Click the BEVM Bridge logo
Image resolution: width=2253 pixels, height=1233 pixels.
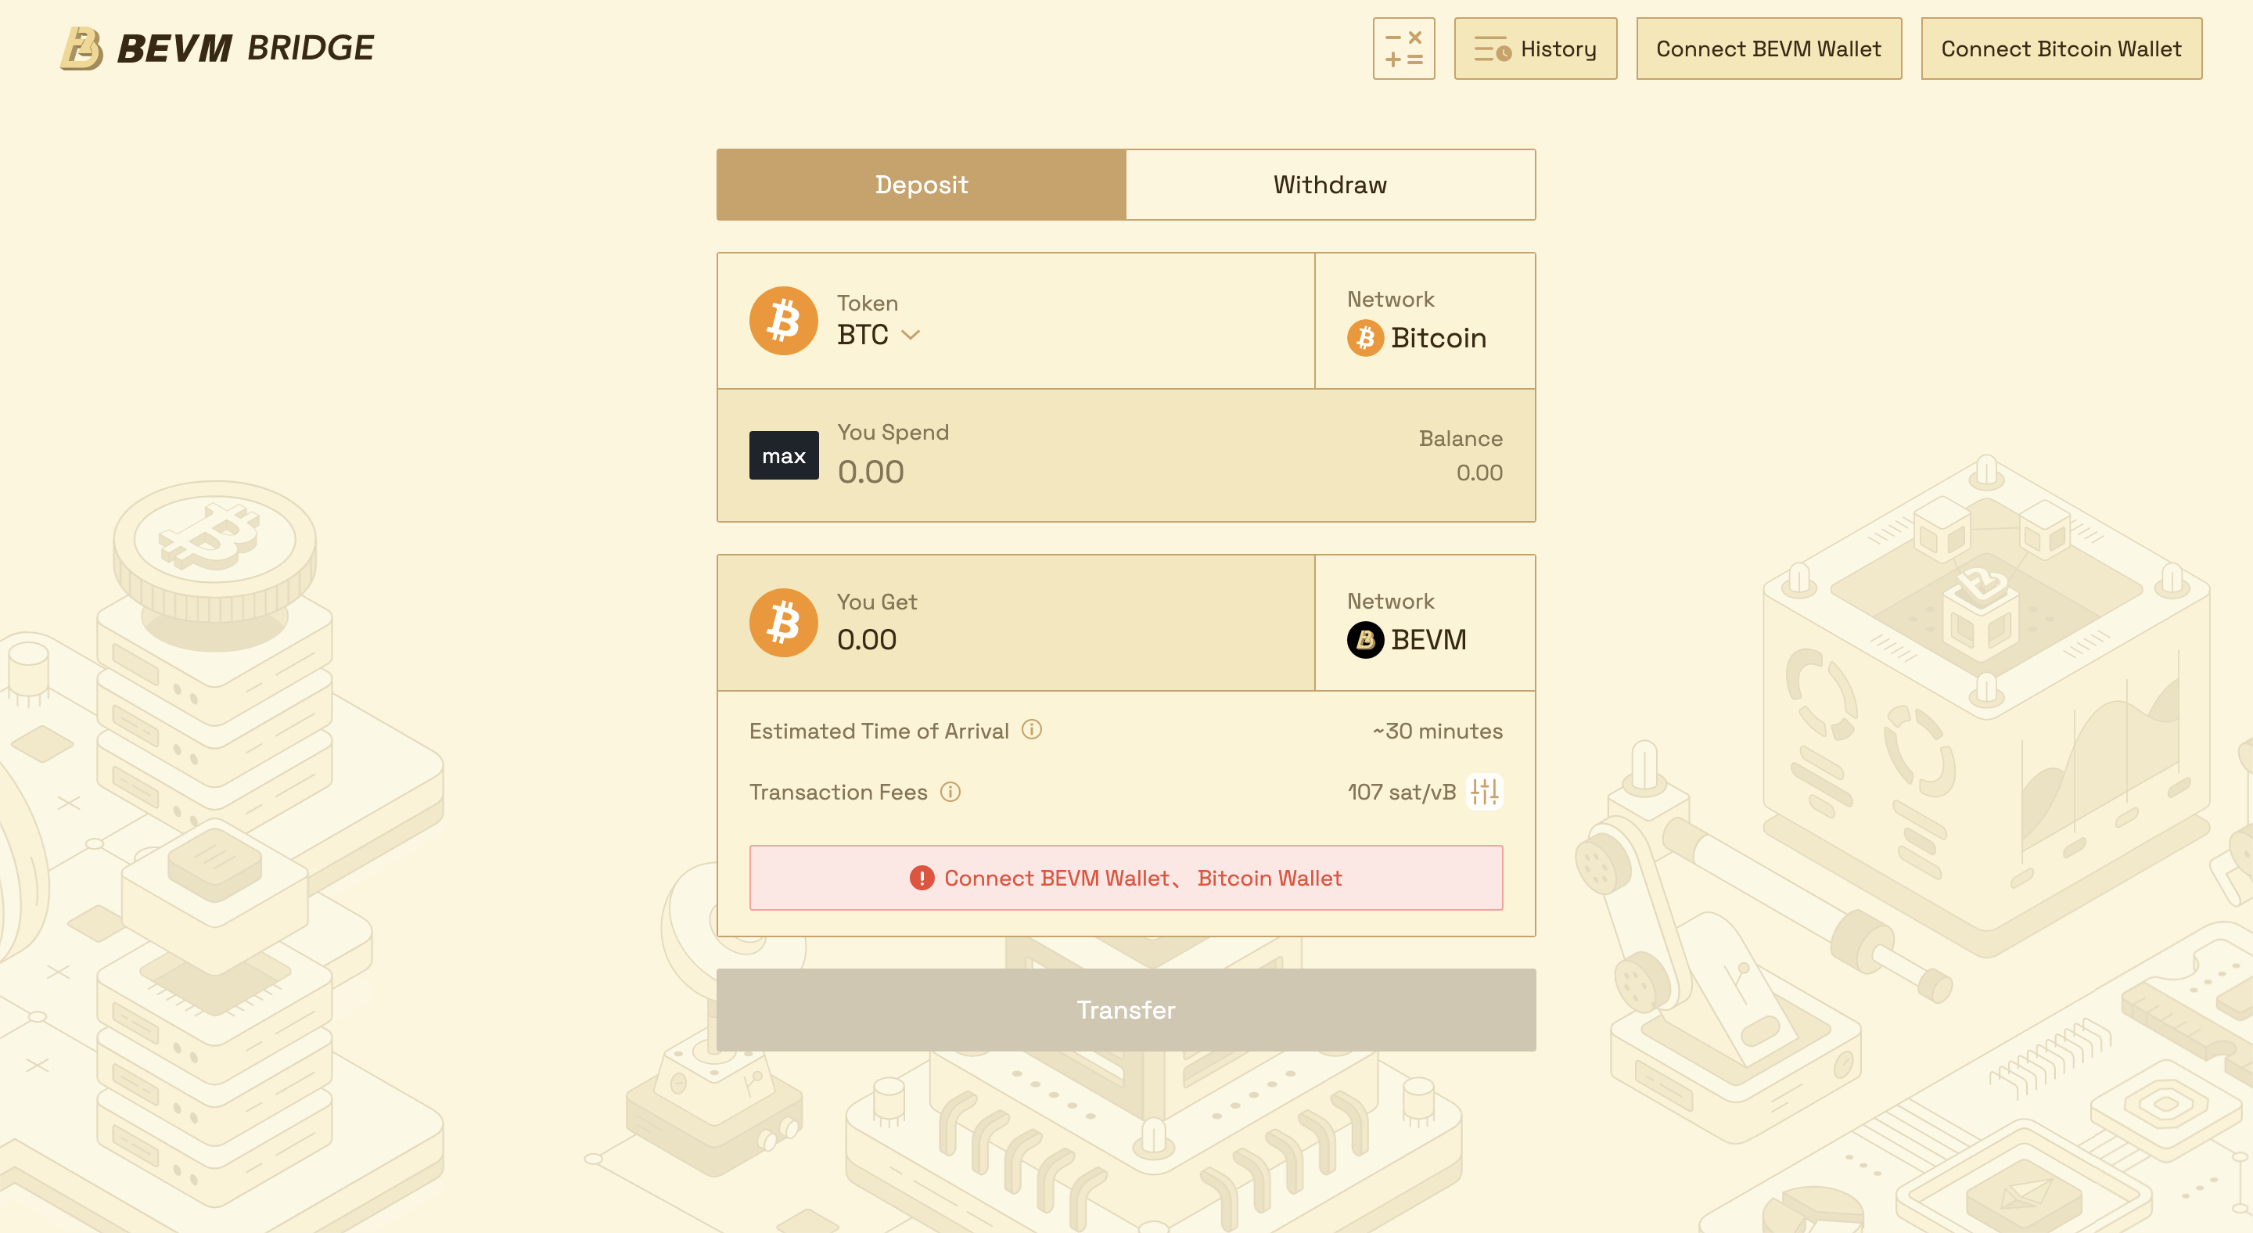pyautogui.click(x=217, y=48)
